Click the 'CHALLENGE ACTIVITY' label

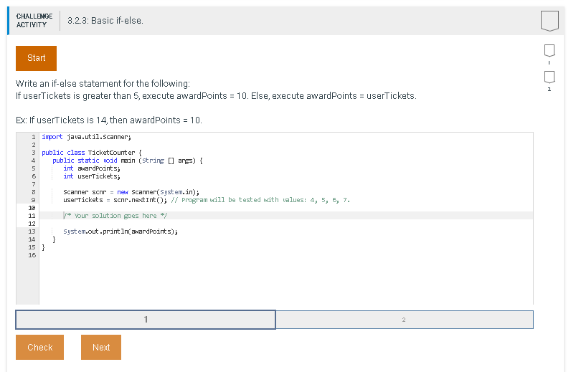coord(34,21)
